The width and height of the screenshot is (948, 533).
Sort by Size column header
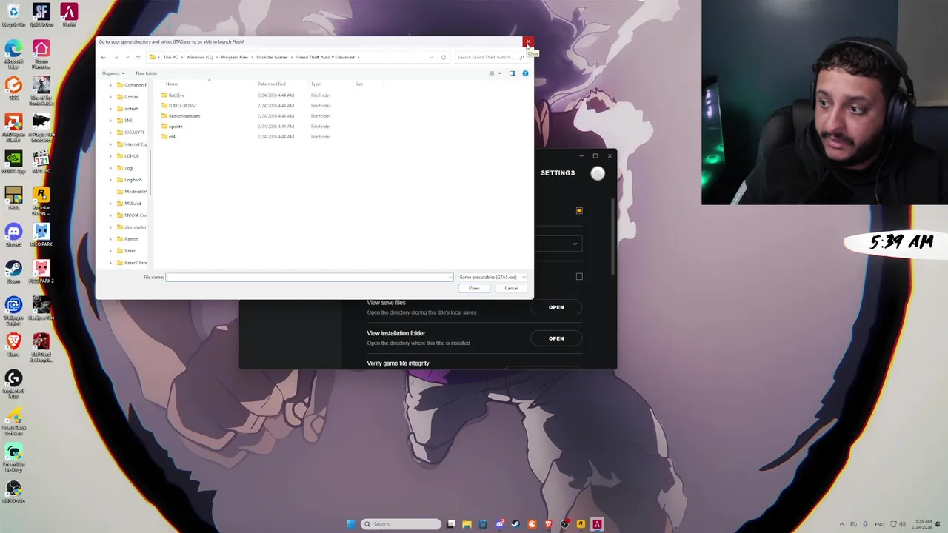pyautogui.click(x=359, y=84)
